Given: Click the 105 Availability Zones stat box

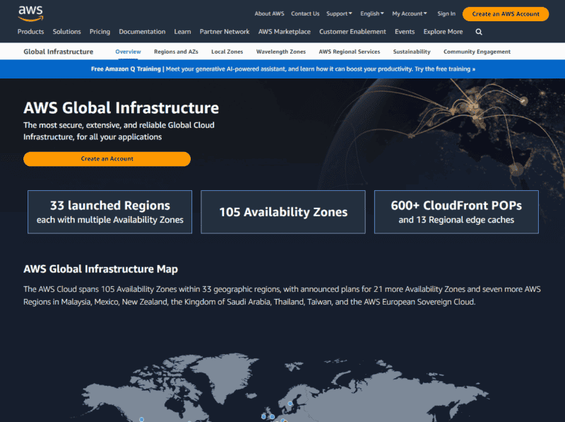Looking at the screenshot, I should click(x=282, y=212).
